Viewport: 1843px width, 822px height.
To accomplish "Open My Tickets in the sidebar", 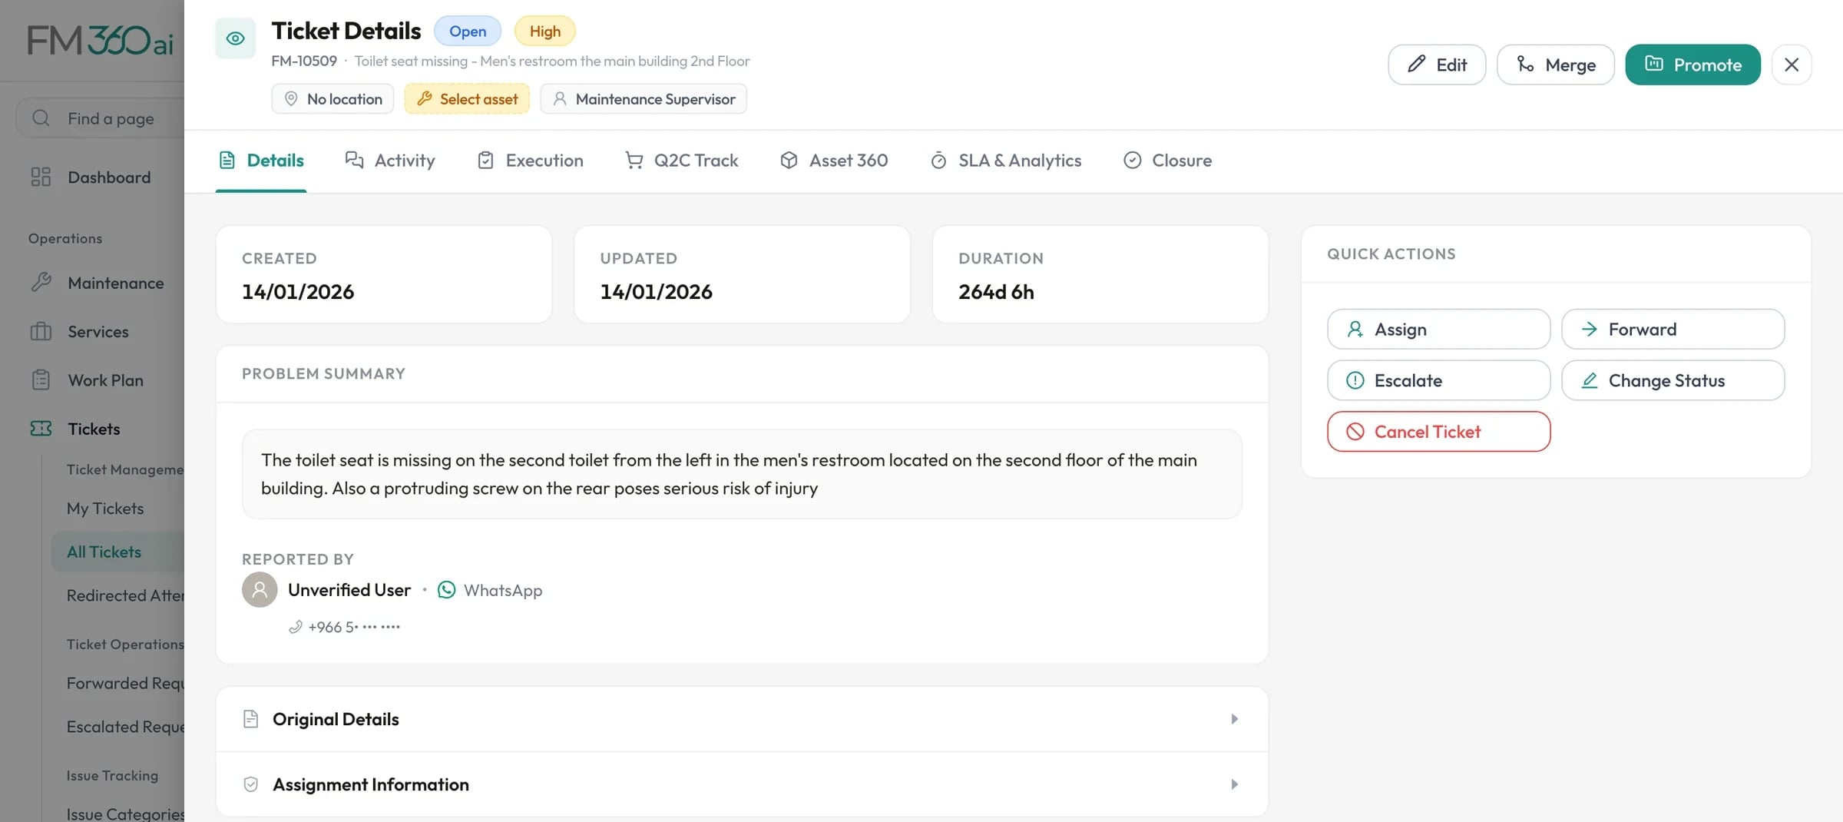I will click(105, 509).
